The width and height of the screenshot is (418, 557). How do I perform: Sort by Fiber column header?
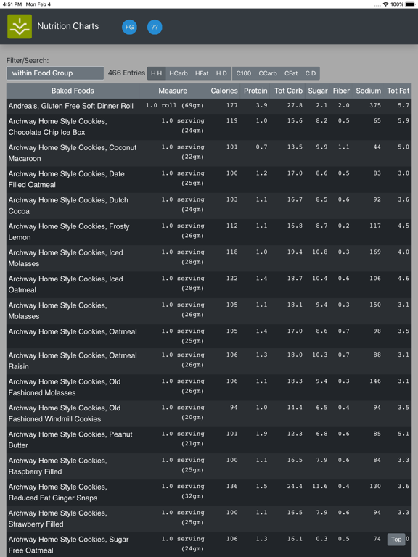341,91
